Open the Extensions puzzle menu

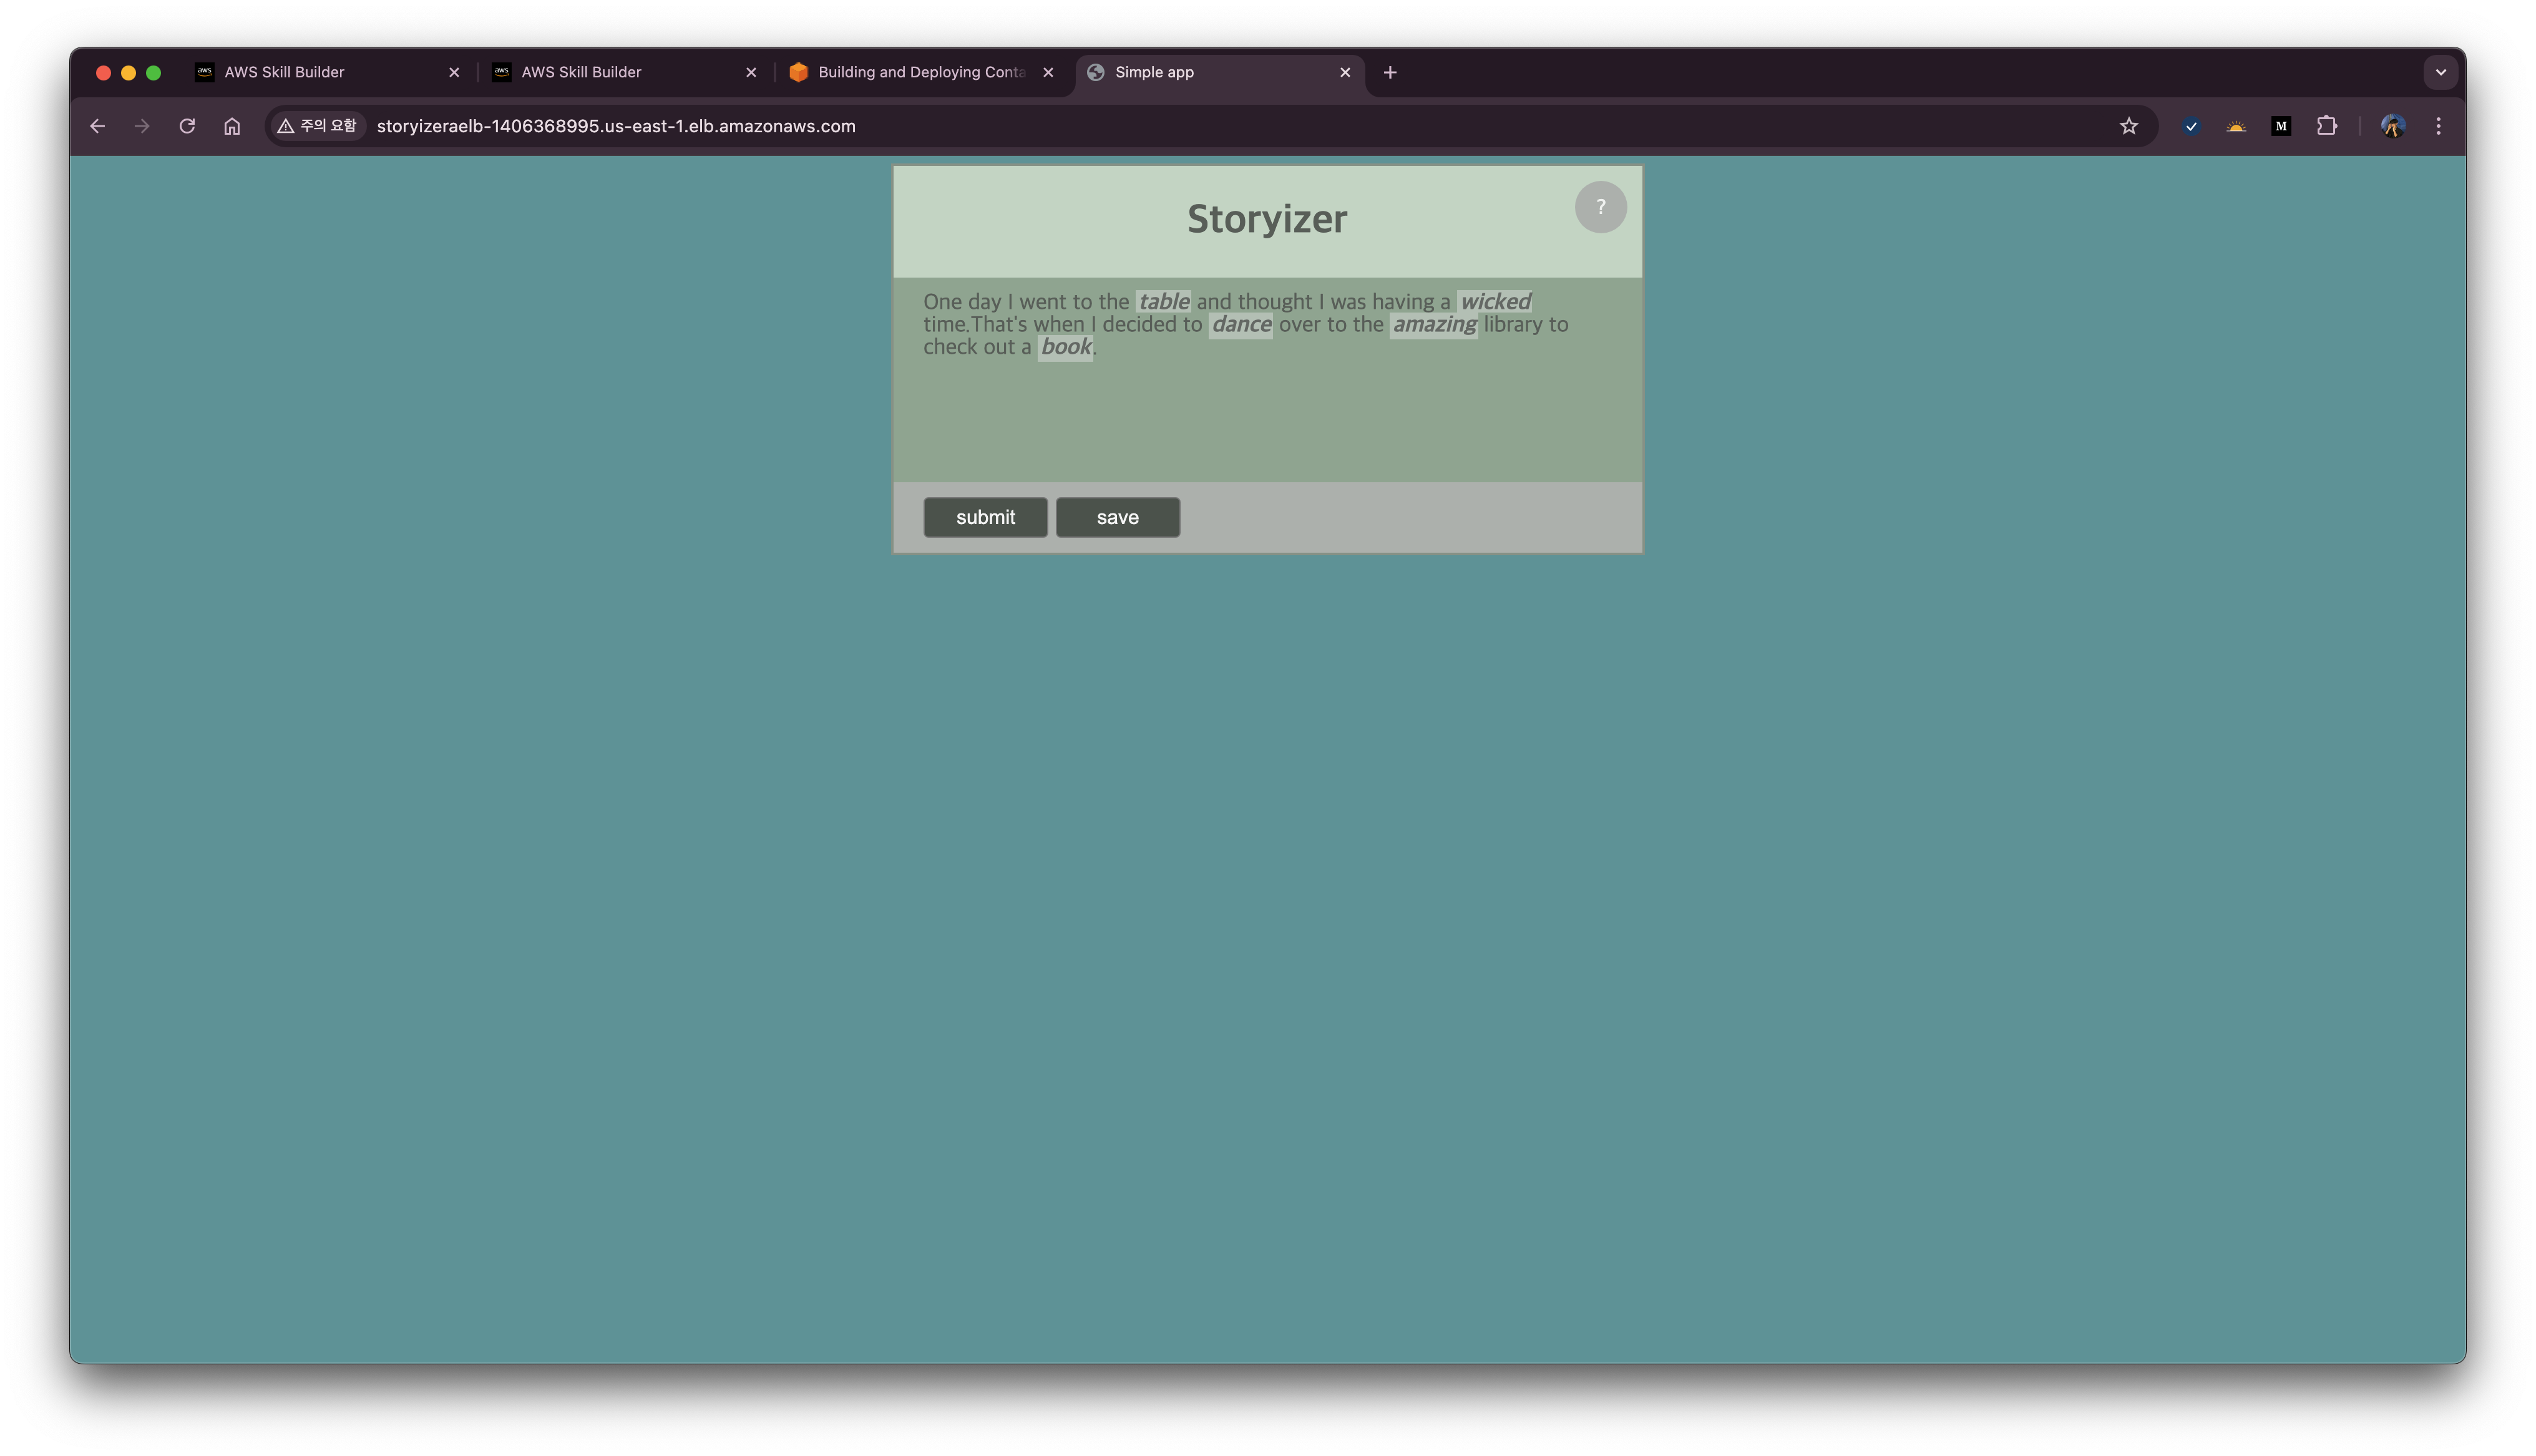2327,126
